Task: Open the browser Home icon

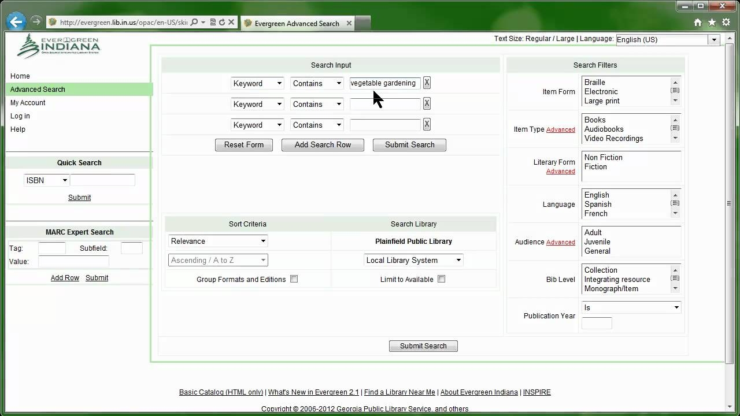Action: pyautogui.click(x=698, y=23)
